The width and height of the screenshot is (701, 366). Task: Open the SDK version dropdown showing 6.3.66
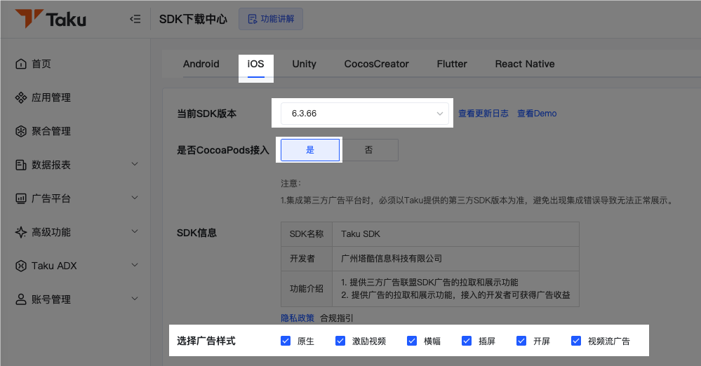pos(364,114)
